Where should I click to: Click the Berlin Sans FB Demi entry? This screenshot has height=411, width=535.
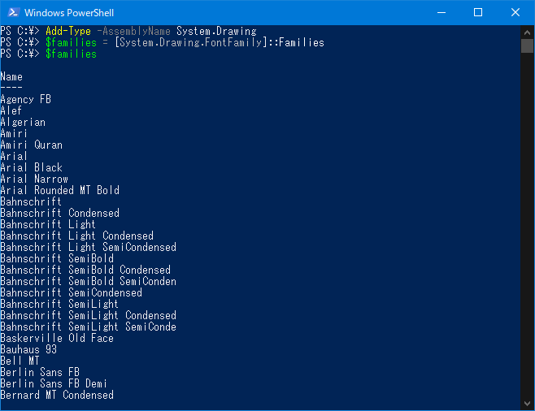[54, 383]
